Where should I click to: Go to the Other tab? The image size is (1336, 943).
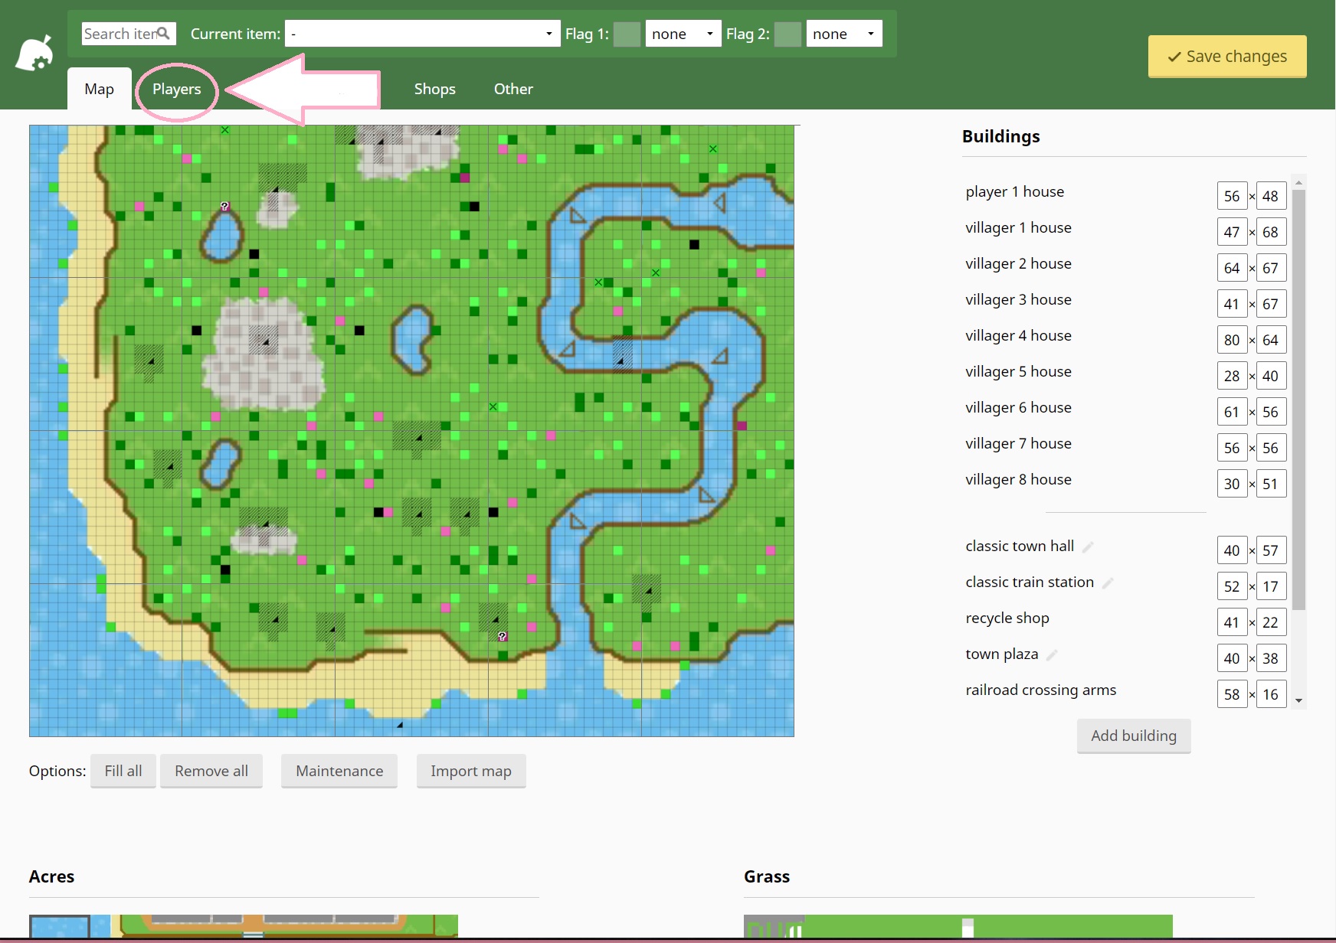click(513, 90)
